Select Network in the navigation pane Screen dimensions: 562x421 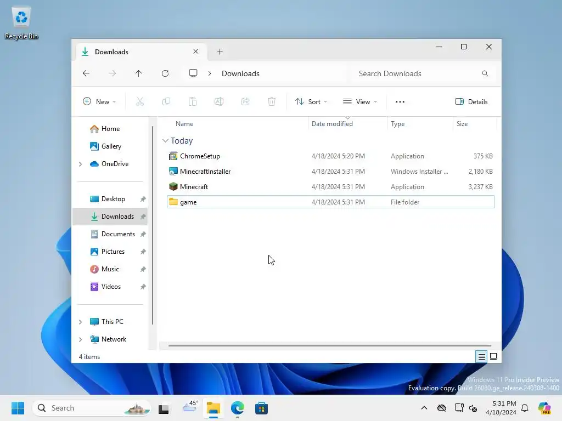[114, 339]
